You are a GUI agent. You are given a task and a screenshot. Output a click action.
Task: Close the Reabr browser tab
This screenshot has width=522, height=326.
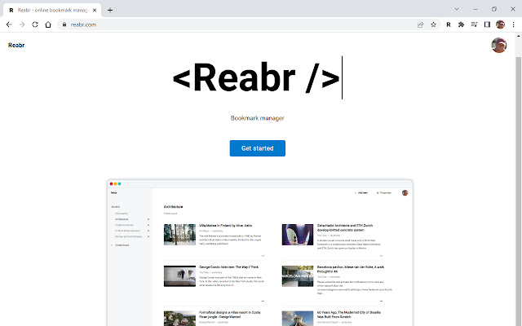(95, 11)
